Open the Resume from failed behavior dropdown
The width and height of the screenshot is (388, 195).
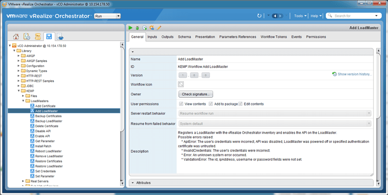click(275, 123)
